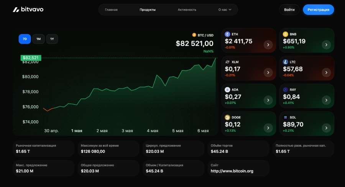Click the Максимум за всё время card
The image size is (345, 187).
[x=108, y=149]
